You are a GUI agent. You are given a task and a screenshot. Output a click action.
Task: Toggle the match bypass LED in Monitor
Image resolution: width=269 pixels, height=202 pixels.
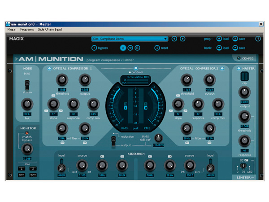[27, 133]
